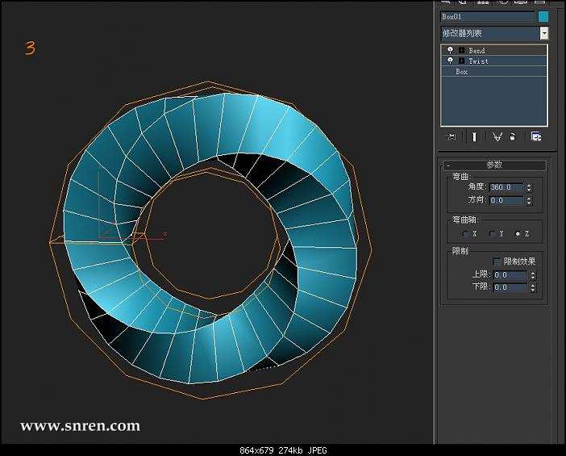Expand Twist modifier sub-object box
566x456 pixels.
click(x=461, y=61)
